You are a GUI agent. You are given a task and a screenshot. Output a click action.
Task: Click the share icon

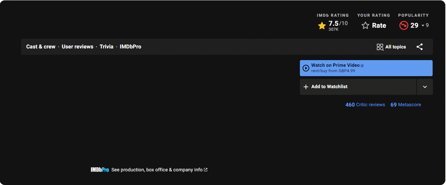(420, 47)
